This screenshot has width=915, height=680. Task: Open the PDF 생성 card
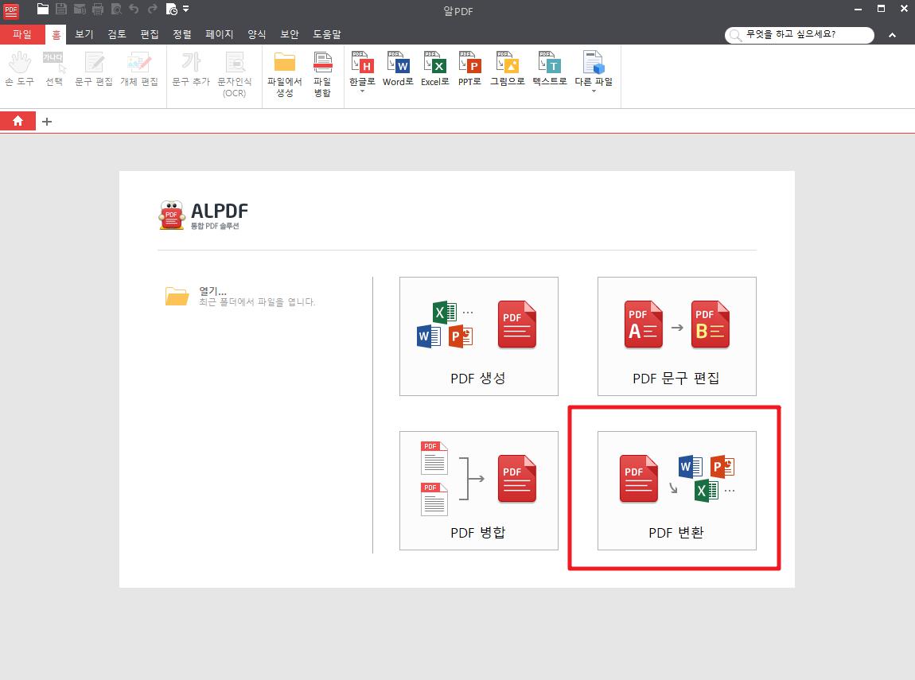click(x=478, y=336)
